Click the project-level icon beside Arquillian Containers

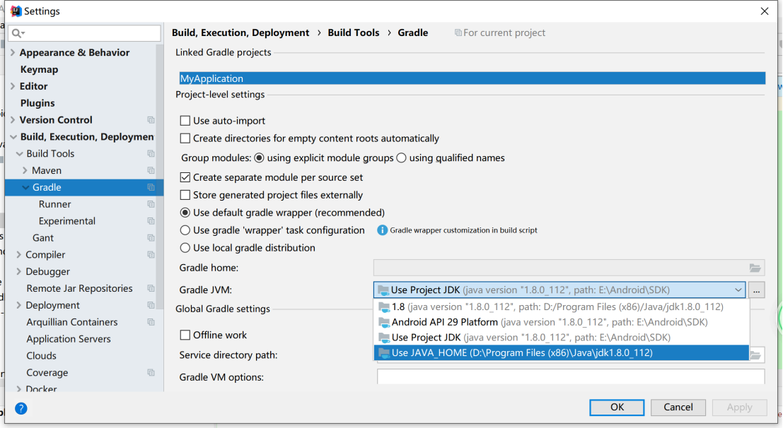click(x=151, y=322)
